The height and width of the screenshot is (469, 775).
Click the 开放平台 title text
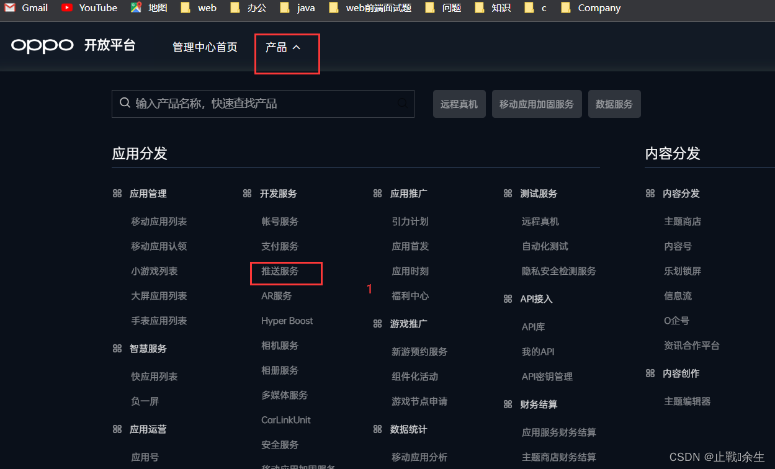(x=110, y=45)
